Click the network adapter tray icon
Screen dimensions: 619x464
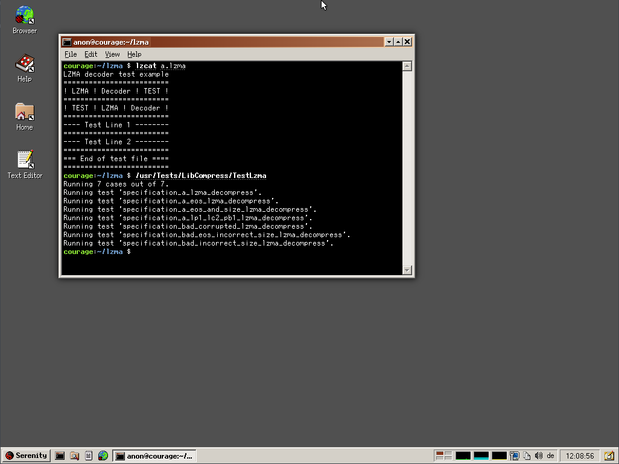[514, 456]
